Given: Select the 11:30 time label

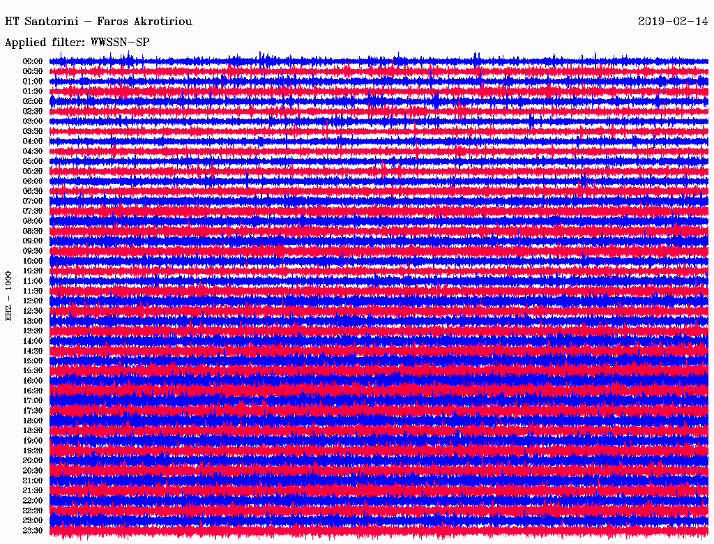Looking at the screenshot, I should (x=33, y=291).
